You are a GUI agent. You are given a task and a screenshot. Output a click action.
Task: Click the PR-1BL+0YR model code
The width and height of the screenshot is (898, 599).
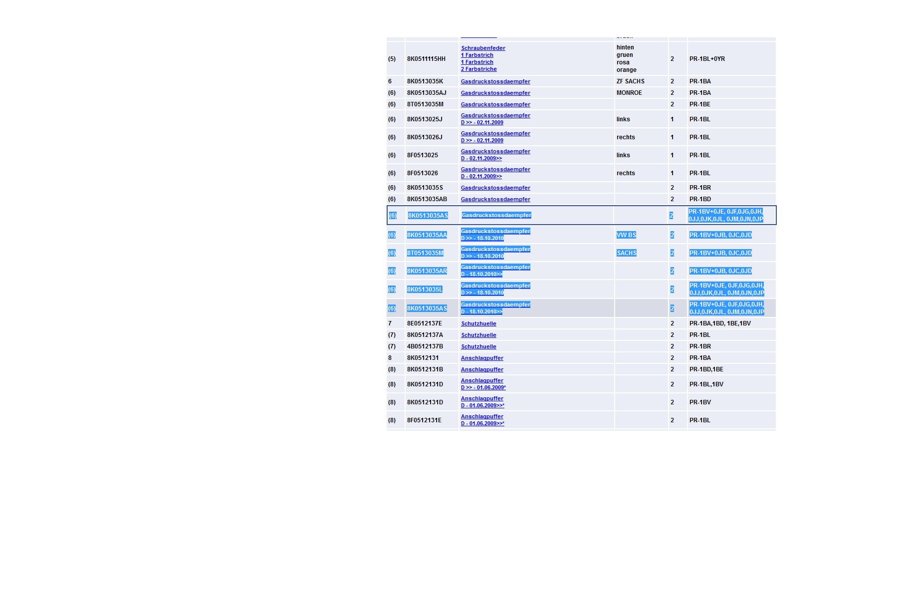pyautogui.click(x=707, y=59)
